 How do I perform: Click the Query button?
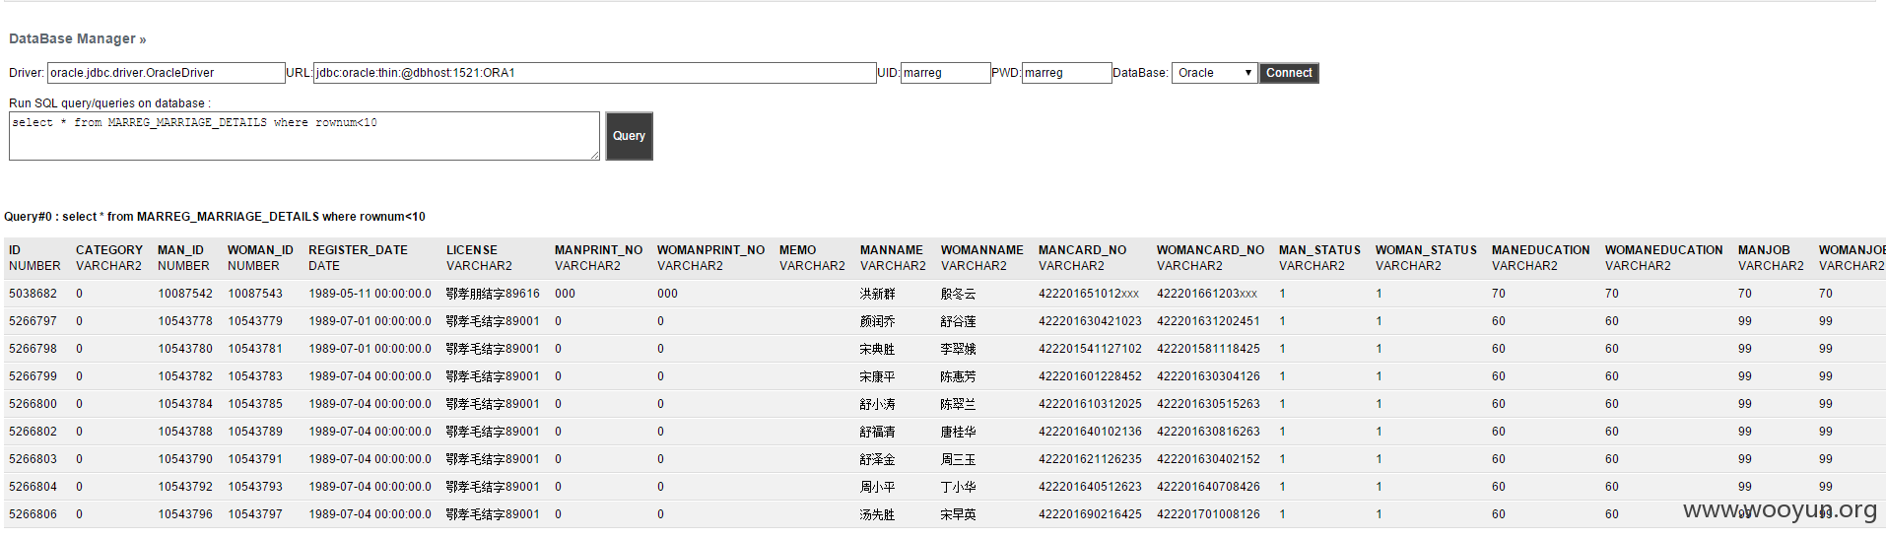(629, 136)
